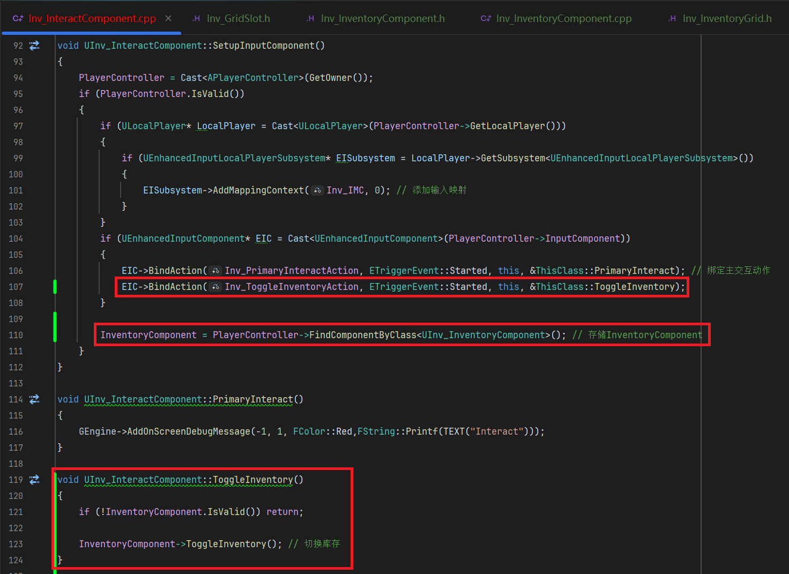The image size is (789, 574).
Task: Click InputComponent at the end of line 104
Action: tap(583, 238)
